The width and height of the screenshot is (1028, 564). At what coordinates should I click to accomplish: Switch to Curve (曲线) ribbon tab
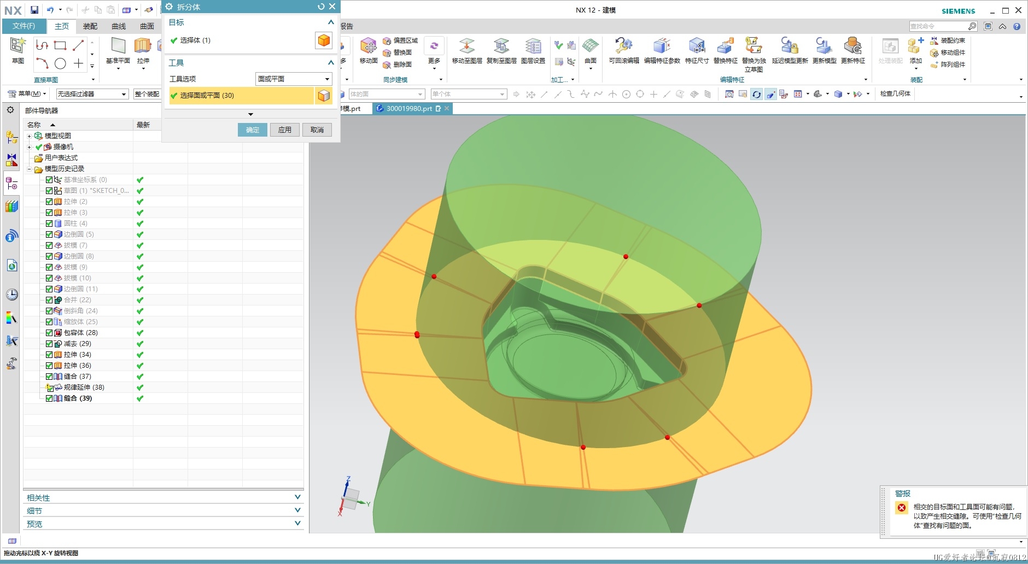119,26
